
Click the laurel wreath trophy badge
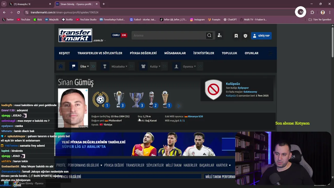[x=101, y=99]
